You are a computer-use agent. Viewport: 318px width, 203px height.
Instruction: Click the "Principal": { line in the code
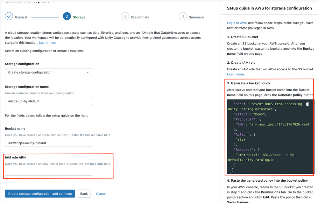coord(247,119)
